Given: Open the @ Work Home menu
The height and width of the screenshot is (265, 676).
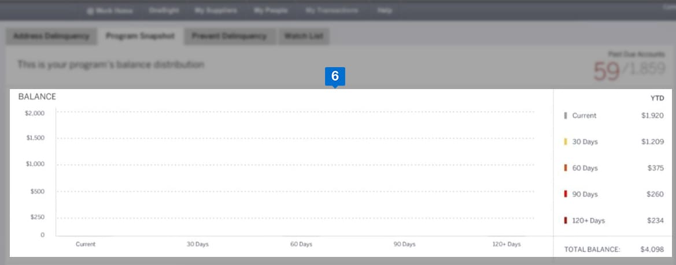Looking at the screenshot, I should (110, 10).
